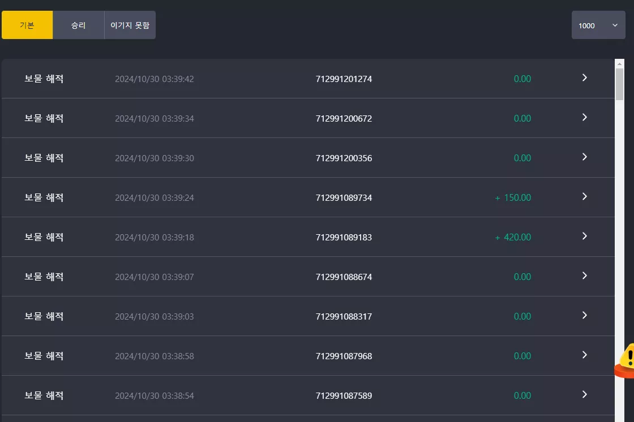Select the 기본 tab
Screen dimensions: 634x422
[x=27, y=25]
